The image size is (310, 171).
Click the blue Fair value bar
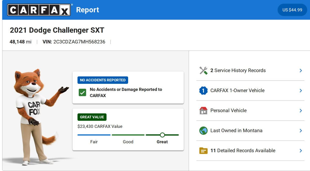point(94,135)
